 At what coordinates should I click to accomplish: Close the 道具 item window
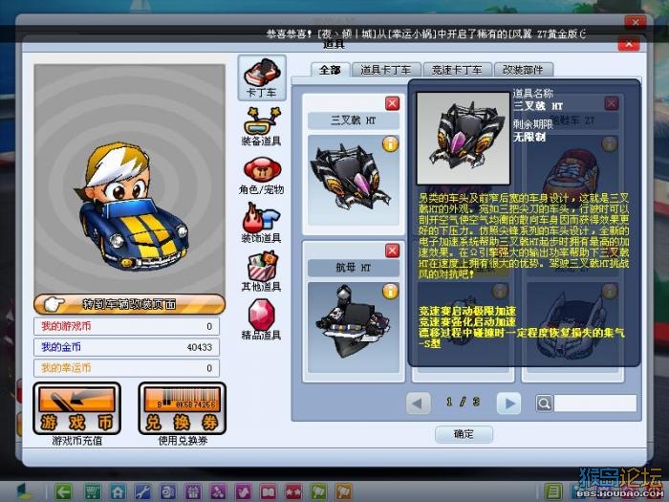(629, 44)
